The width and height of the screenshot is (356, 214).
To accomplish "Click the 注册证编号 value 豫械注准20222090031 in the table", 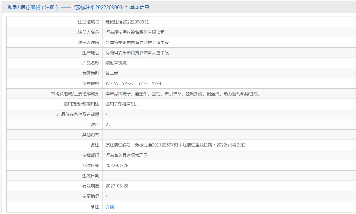I will 127,22.
